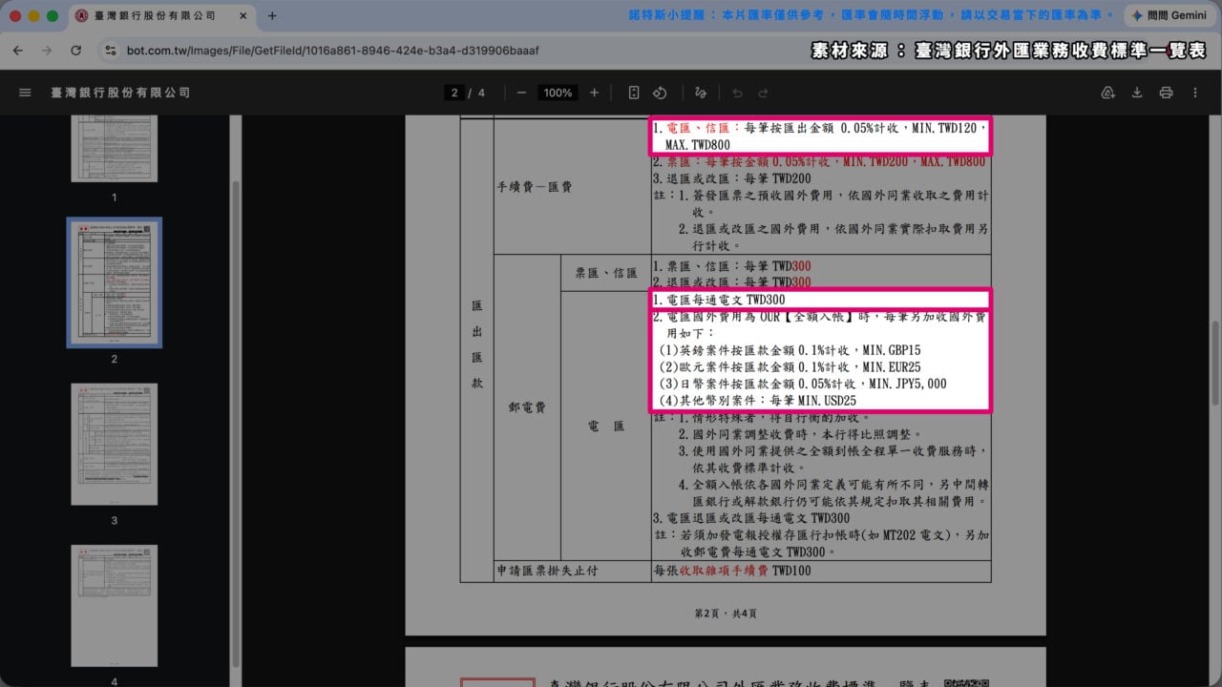Go forward in browser history
This screenshot has width=1222, height=687.
tap(48, 50)
